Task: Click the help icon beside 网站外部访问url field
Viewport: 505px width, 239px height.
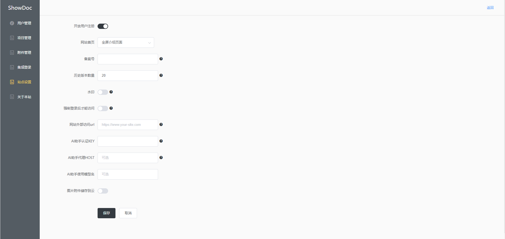Action: pos(161,124)
